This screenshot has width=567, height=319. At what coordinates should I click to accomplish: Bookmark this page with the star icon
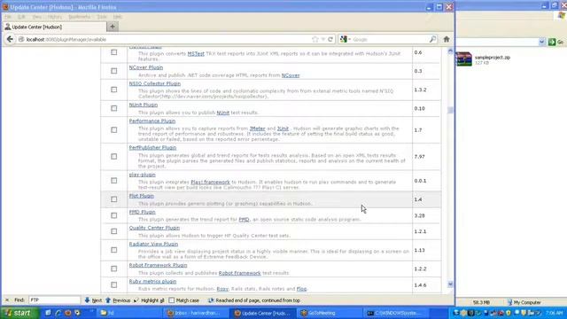(315, 39)
